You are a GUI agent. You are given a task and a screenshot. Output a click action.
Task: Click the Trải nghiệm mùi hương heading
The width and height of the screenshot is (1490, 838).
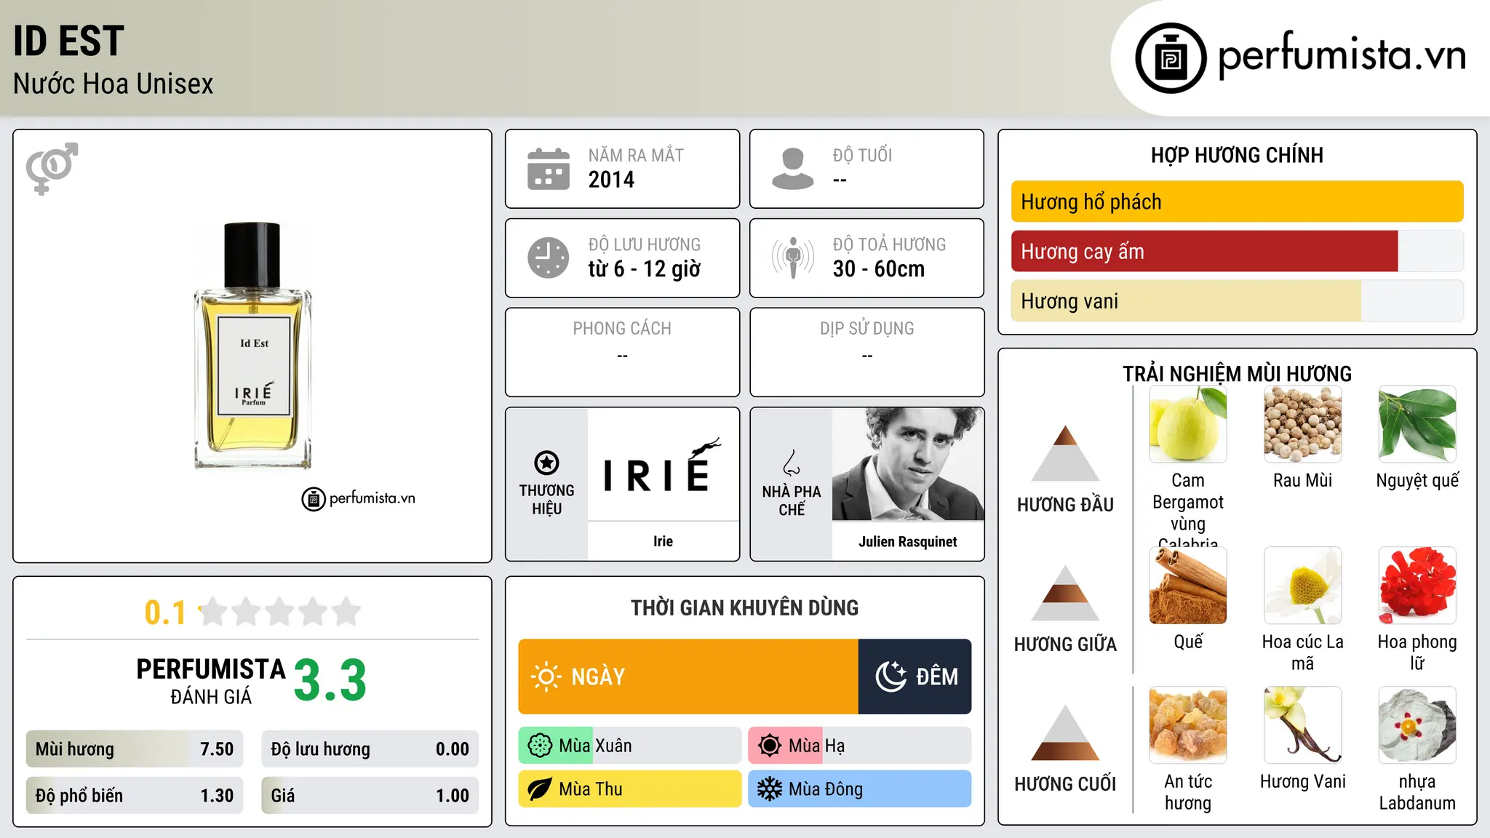click(1237, 374)
